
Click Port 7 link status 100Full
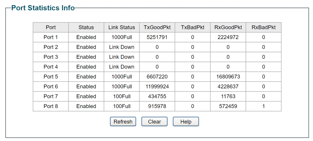tap(122, 96)
